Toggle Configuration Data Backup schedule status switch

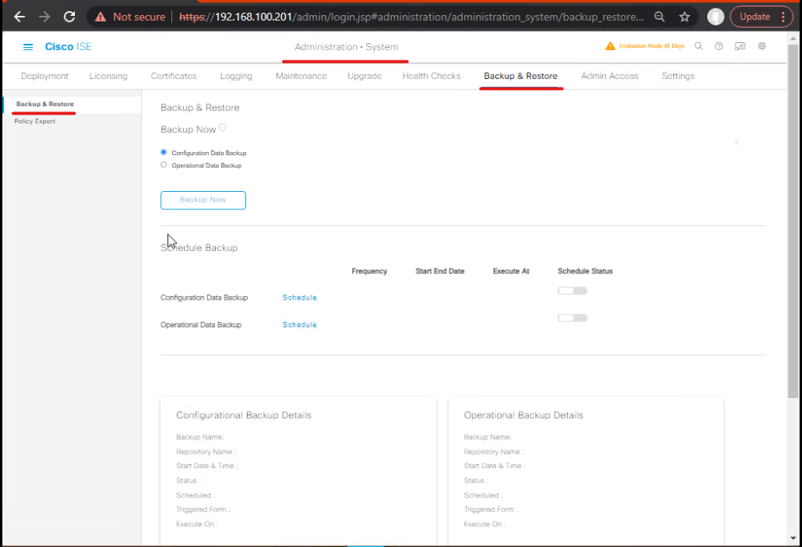573,291
